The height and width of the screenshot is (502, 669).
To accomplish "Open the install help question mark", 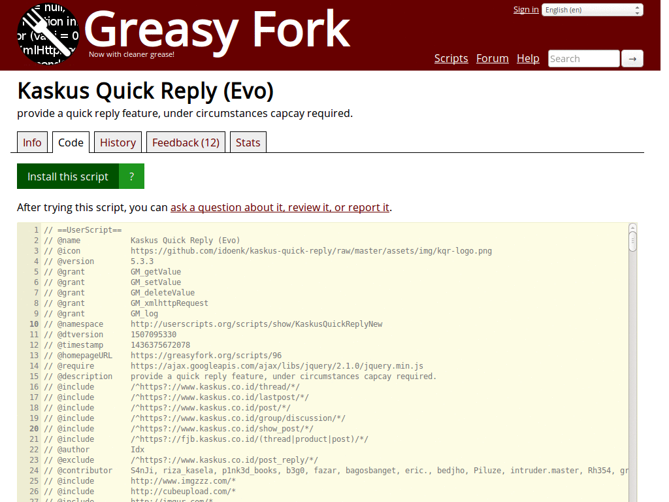I will click(131, 176).
